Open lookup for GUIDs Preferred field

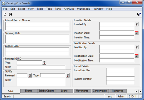30,75
